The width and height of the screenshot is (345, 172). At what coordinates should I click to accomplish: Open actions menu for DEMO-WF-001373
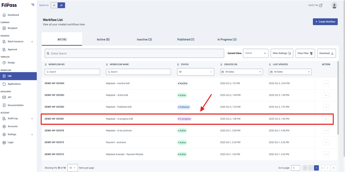(326, 142)
